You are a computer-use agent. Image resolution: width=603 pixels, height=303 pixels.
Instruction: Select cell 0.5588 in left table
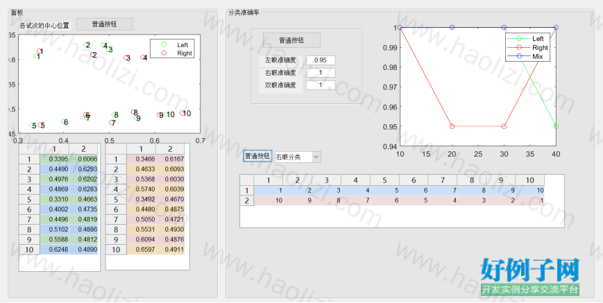(54, 239)
